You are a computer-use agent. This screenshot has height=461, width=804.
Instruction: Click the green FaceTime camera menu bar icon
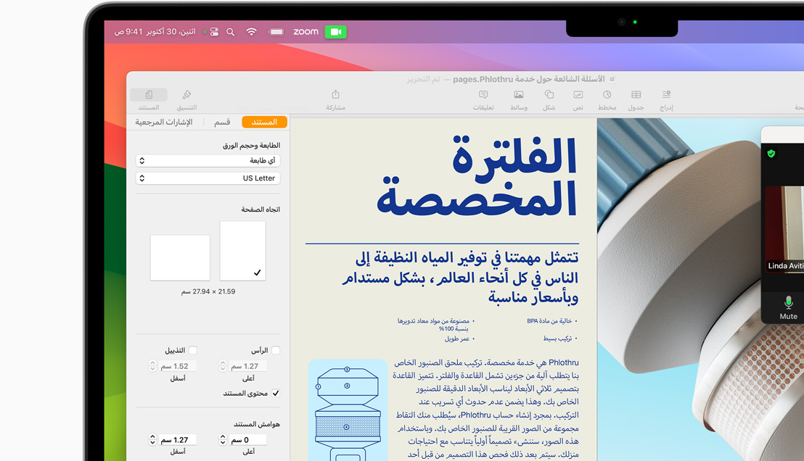[x=336, y=32]
